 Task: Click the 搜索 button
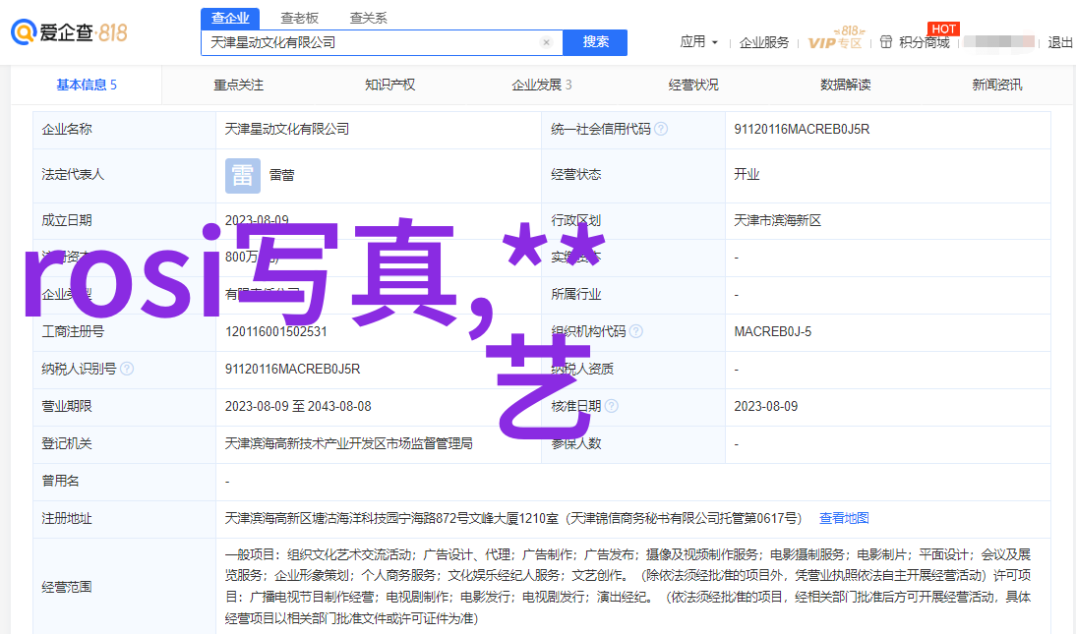point(595,42)
